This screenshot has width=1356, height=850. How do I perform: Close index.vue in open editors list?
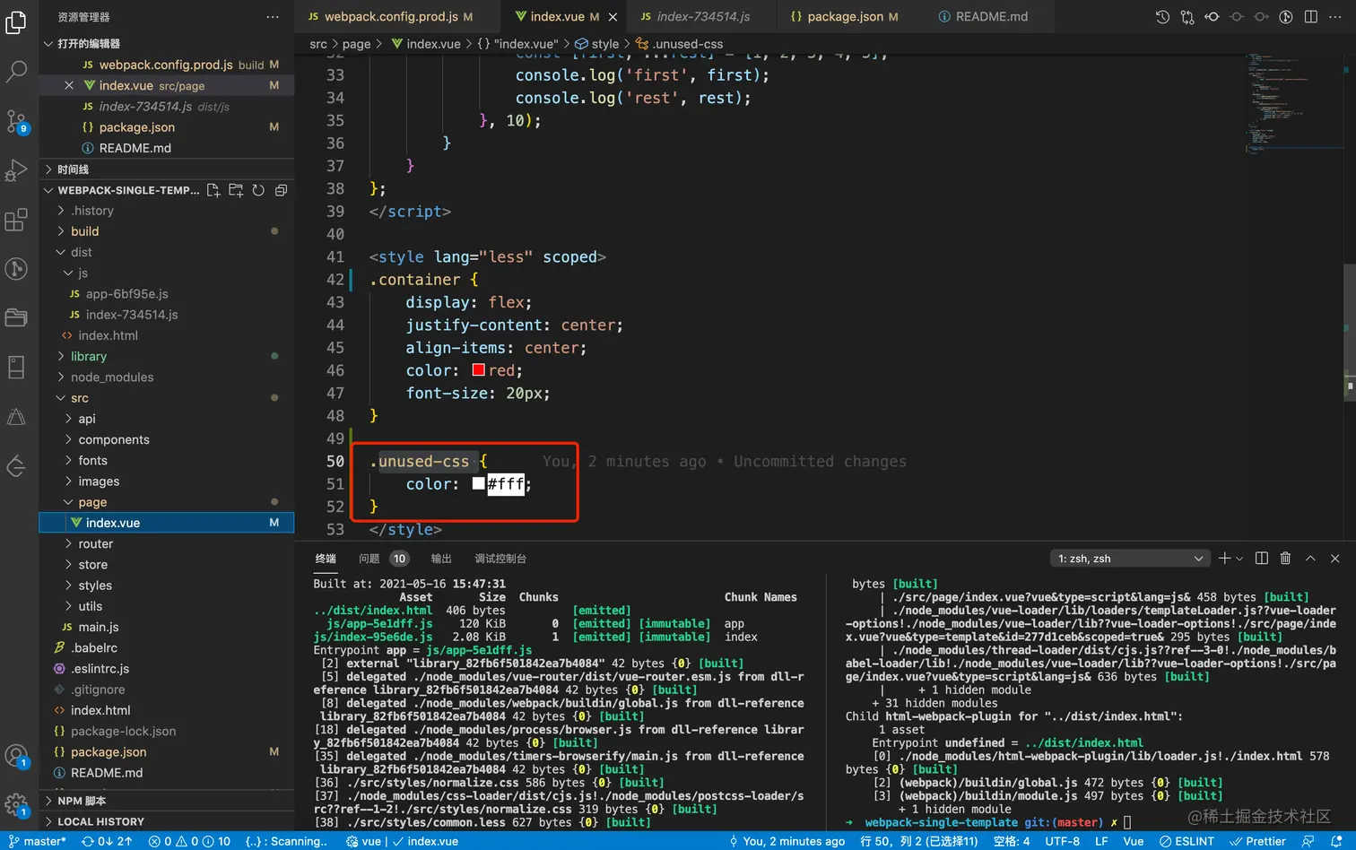pos(69,85)
